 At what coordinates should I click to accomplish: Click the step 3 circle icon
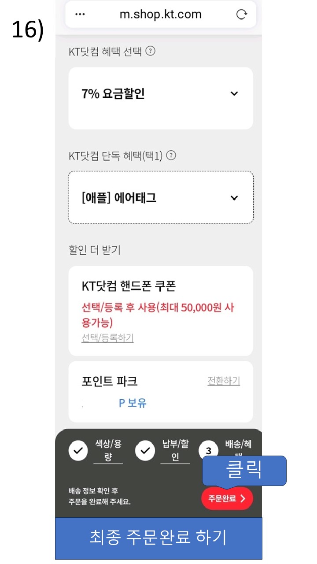[209, 451]
